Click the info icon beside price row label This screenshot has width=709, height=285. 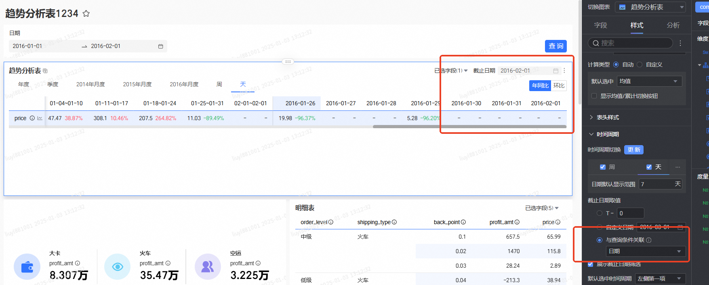click(32, 118)
